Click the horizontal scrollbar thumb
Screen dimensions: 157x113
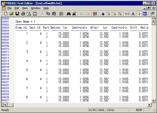10,105
